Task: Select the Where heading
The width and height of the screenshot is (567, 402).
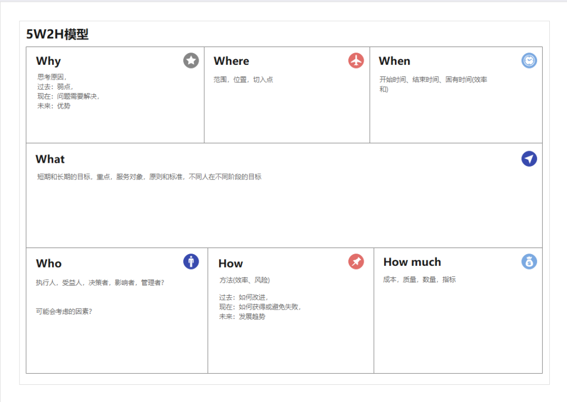Action: (x=231, y=61)
